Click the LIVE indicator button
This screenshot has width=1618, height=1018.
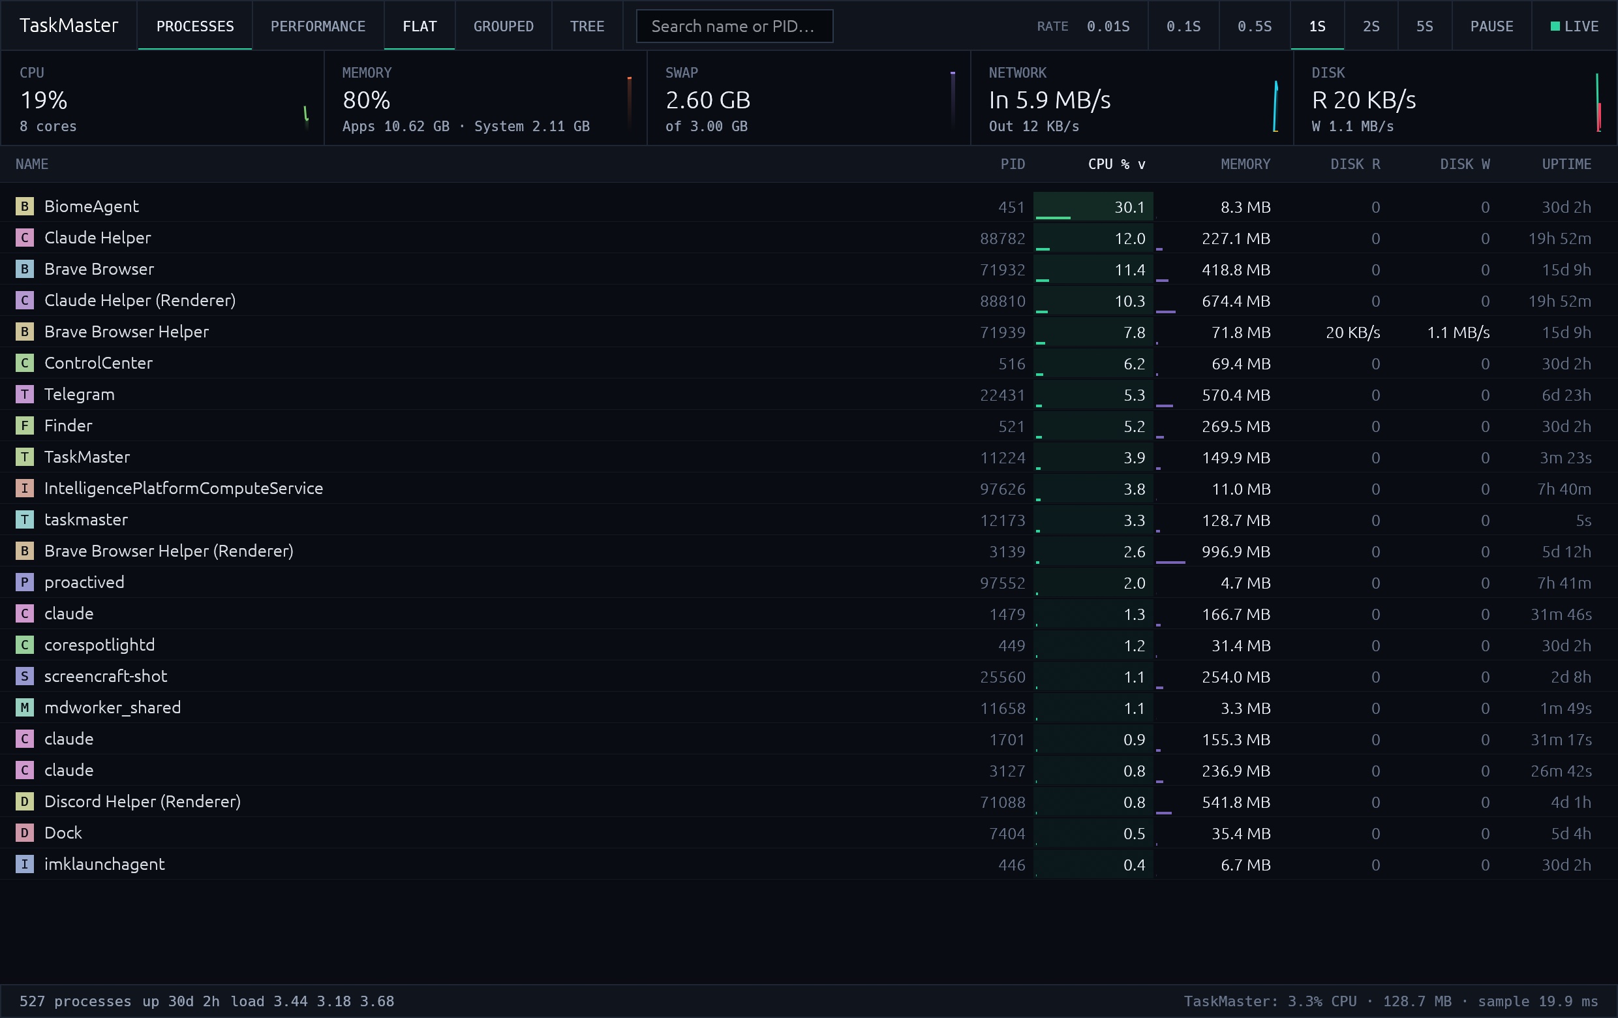[1574, 26]
